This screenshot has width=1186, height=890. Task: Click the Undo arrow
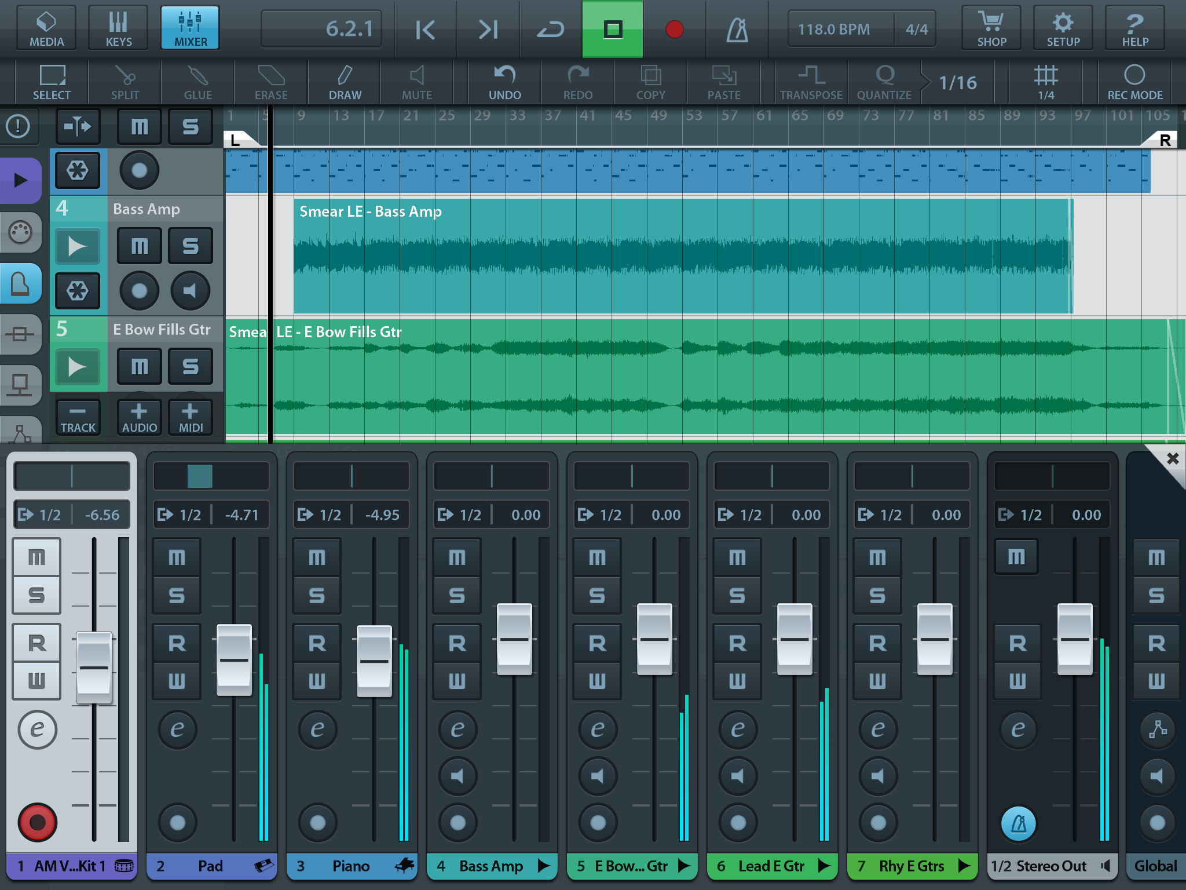click(x=504, y=82)
